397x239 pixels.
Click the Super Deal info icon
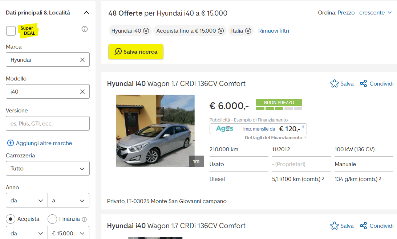pyautogui.click(x=85, y=29)
